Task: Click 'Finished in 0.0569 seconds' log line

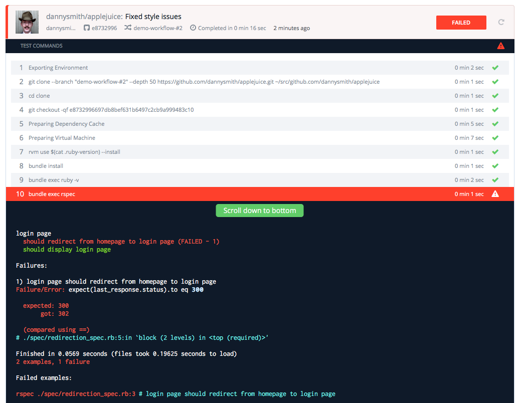Action: (x=126, y=354)
